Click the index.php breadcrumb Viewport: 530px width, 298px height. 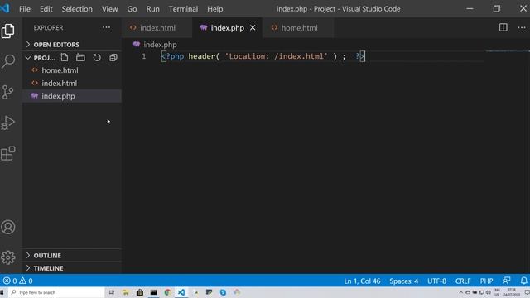point(155,45)
